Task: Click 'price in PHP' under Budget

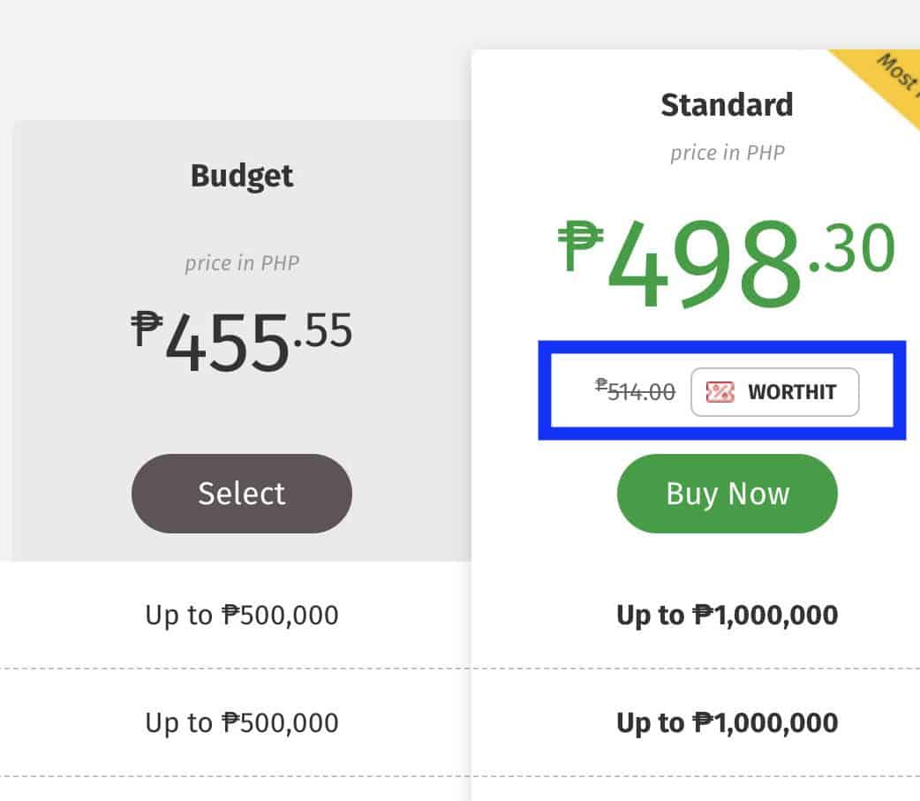Action: (242, 263)
